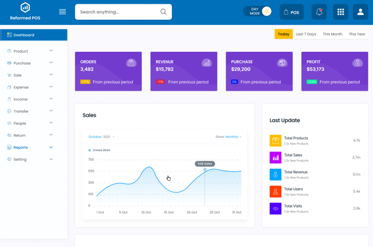Expand the People menu chevron
Image resolution: width=373 pixels, height=247 pixels.
(x=51, y=123)
